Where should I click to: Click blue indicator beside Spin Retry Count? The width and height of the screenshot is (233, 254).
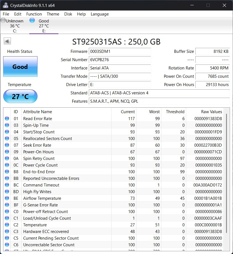pyautogui.click(x=7, y=158)
